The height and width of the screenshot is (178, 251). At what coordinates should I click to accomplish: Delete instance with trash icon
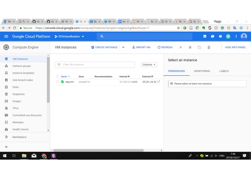coord(209,47)
